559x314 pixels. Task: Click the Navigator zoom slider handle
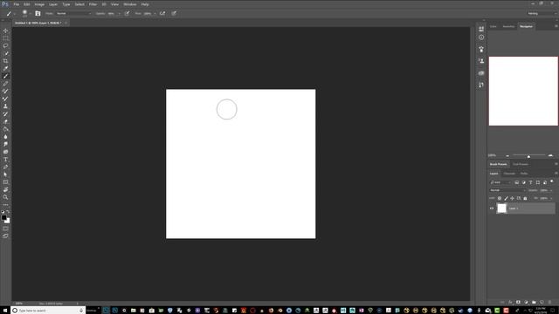(x=528, y=156)
